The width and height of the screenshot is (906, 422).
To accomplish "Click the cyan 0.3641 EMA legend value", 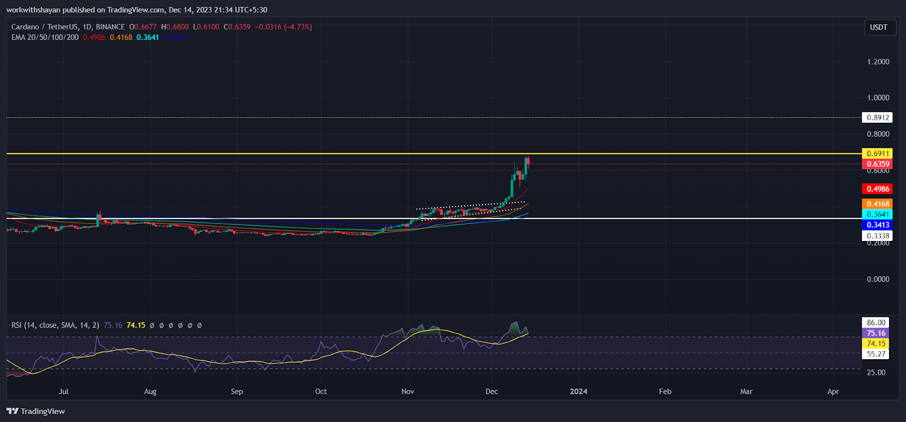I will 148,37.
